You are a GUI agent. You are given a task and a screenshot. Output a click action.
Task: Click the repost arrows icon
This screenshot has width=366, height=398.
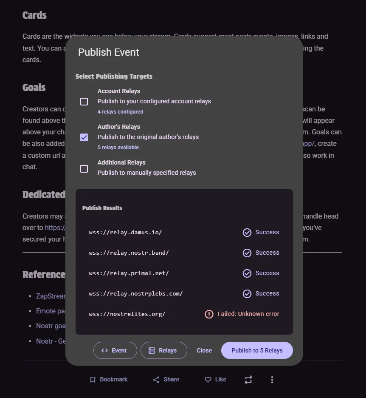[x=248, y=379]
